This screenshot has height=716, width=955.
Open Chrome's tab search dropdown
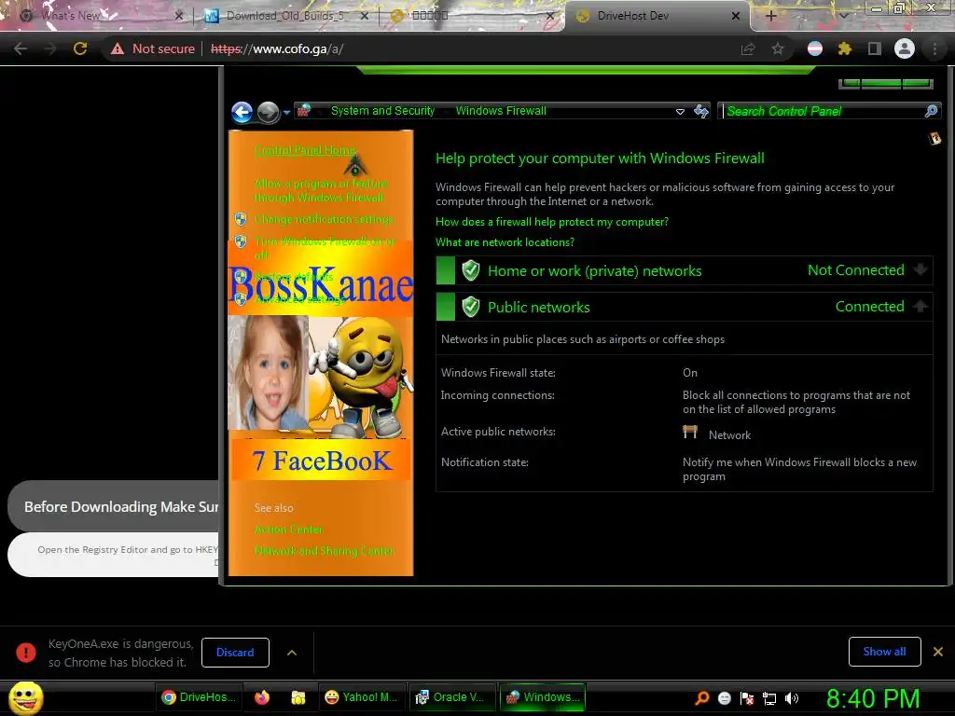(x=843, y=16)
